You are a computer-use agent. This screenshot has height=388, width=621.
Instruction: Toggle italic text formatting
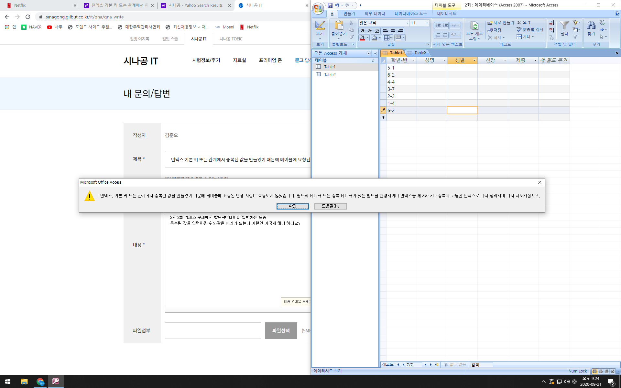(x=370, y=31)
